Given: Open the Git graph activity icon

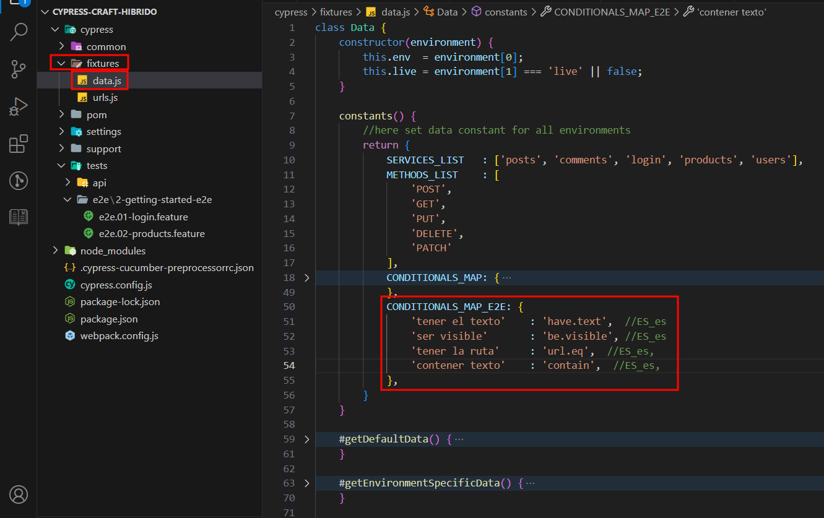Looking at the screenshot, I should click(x=19, y=180).
